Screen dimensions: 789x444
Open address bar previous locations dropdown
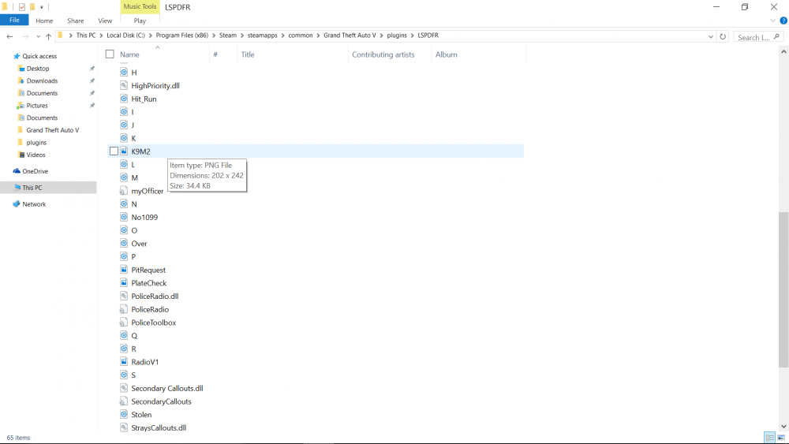[x=711, y=36]
